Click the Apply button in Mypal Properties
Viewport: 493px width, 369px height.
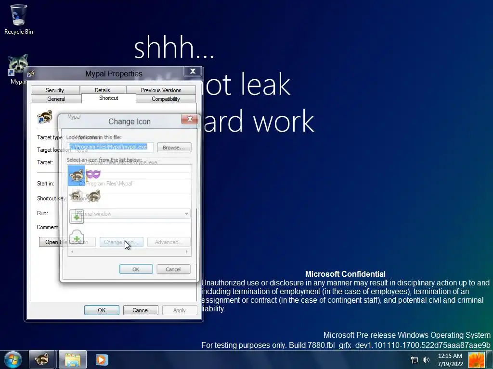(180, 310)
